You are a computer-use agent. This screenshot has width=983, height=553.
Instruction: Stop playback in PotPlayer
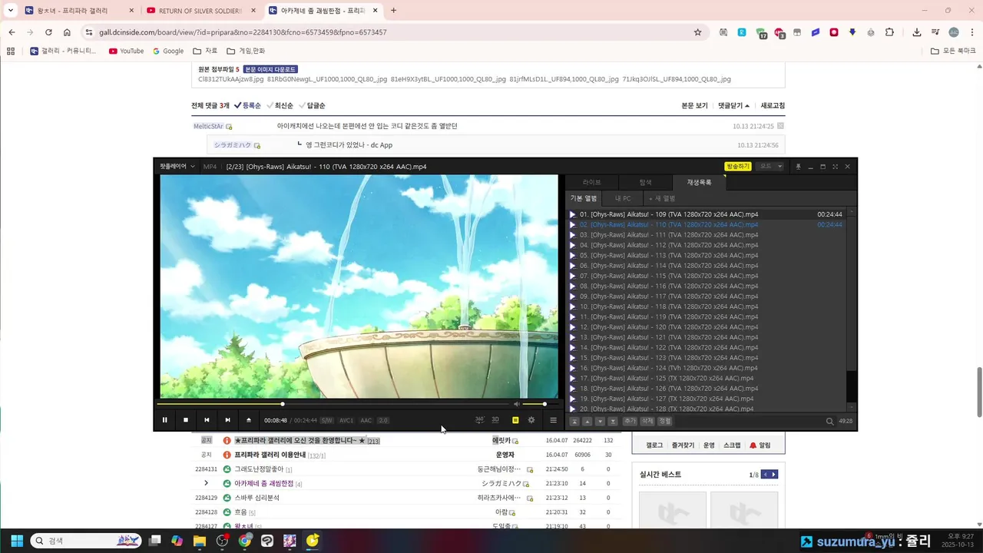(x=185, y=420)
